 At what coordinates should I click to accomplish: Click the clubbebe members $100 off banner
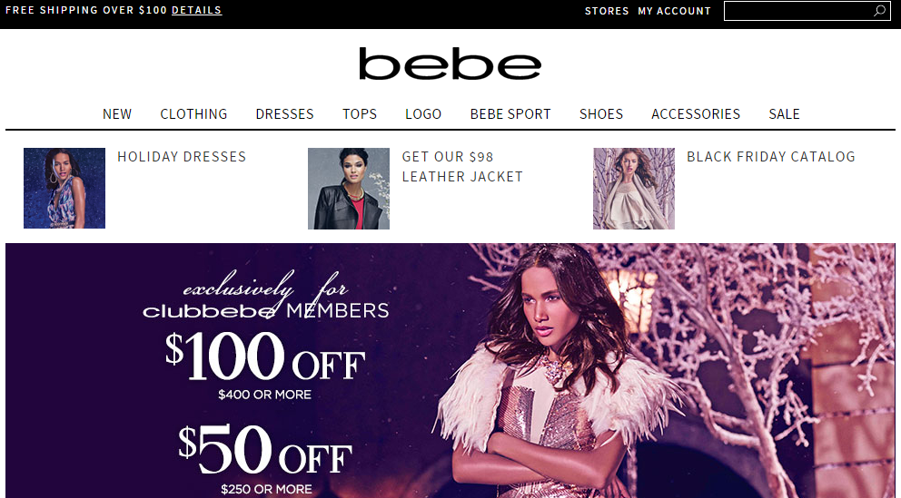(450, 371)
